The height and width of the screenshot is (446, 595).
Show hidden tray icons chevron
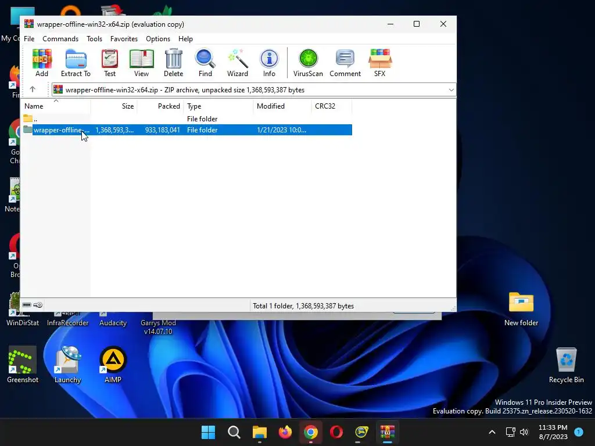(492, 432)
